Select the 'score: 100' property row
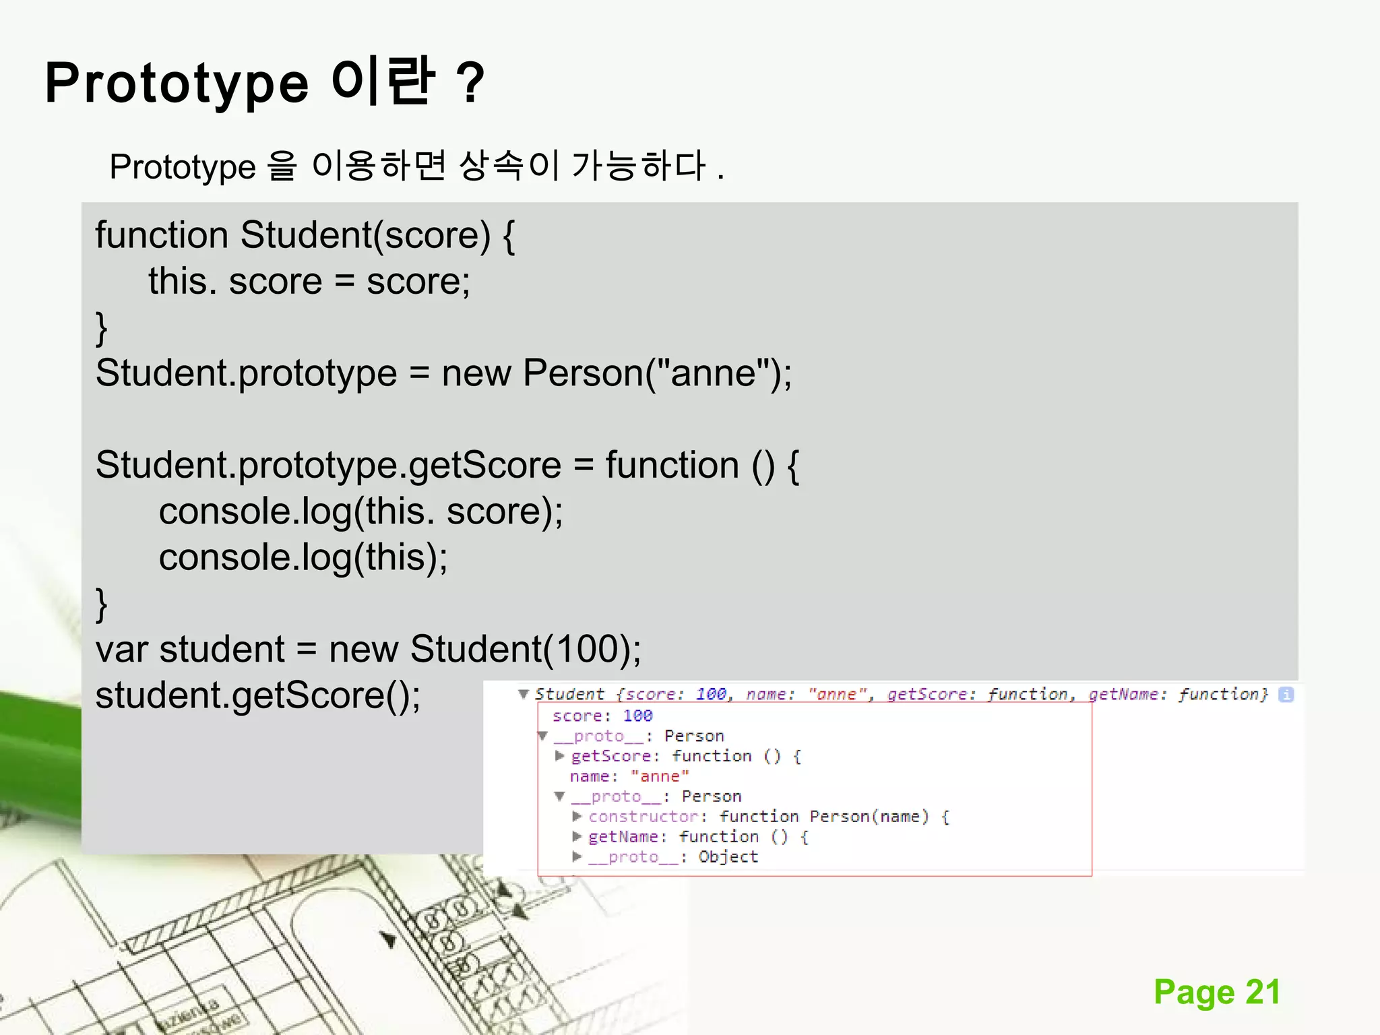This screenshot has height=1035, width=1380. 602,716
